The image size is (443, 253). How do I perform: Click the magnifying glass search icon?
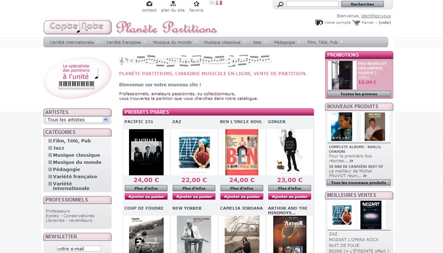tap(280, 4)
